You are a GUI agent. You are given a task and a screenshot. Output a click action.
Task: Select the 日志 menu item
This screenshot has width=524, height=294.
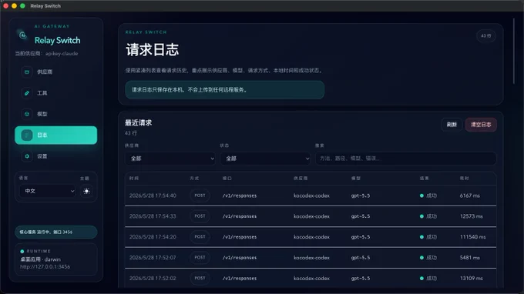click(55, 135)
